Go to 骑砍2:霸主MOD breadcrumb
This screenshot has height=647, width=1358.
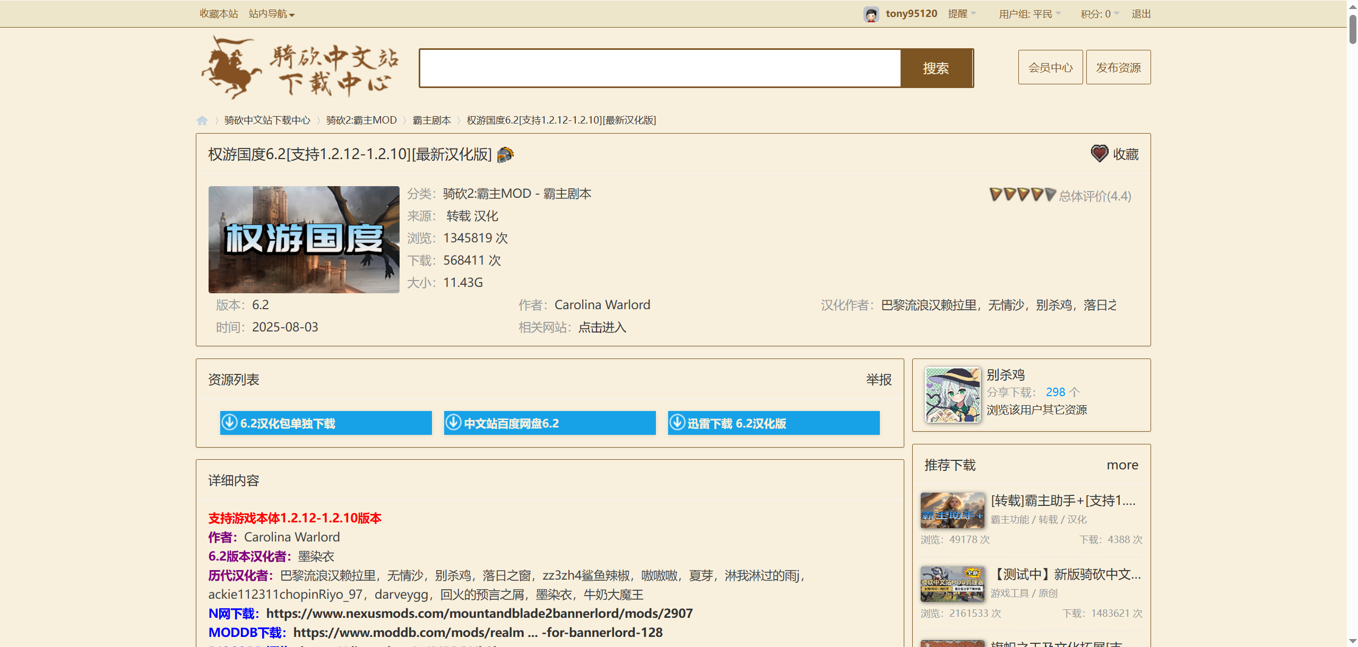click(x=361, y=120)
